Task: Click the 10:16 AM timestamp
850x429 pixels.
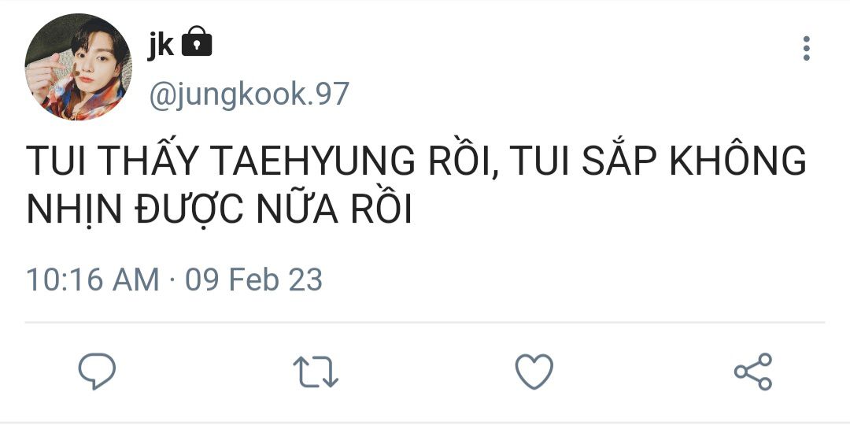Action: tap(93, 280)
